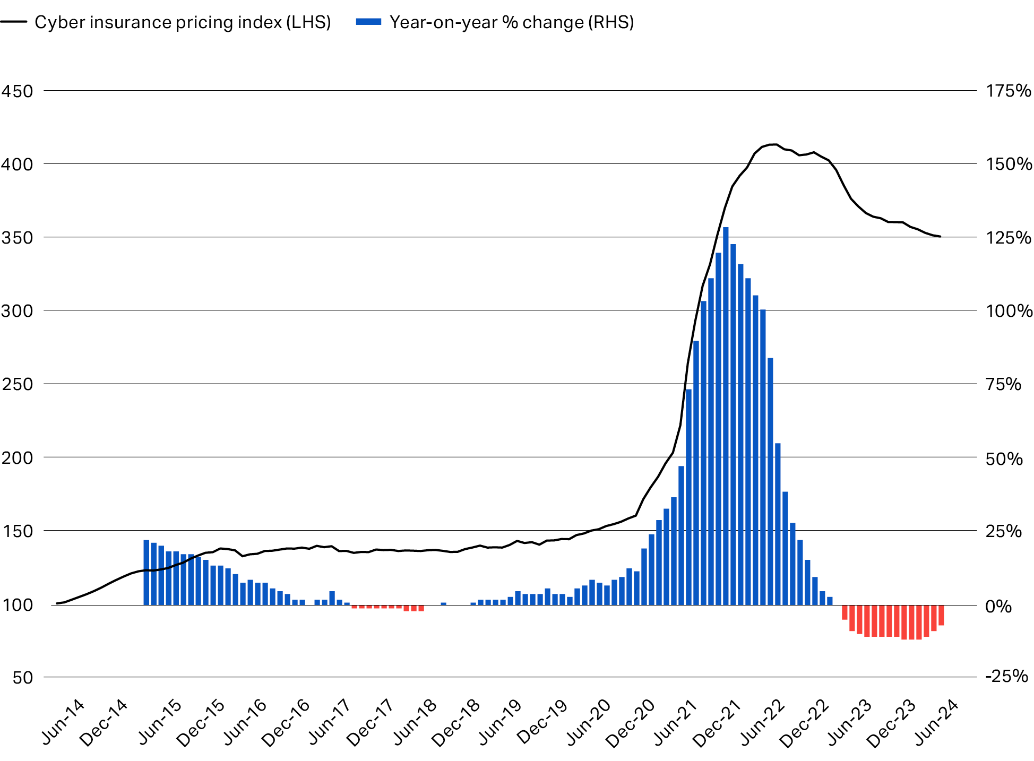Click the left axis label 150
Image resolution: width=1034 pixels, height=761 pixels.
tap(17, 531)
